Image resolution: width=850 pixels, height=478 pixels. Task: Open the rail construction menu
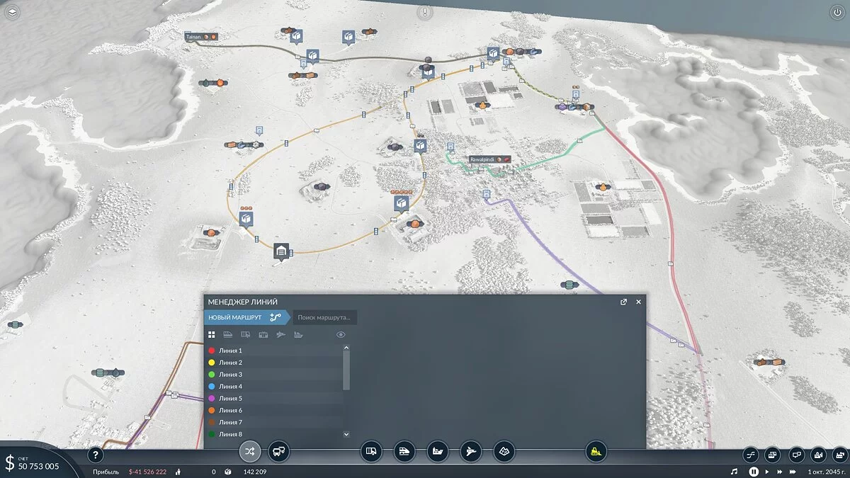click(x=404, y=450)
